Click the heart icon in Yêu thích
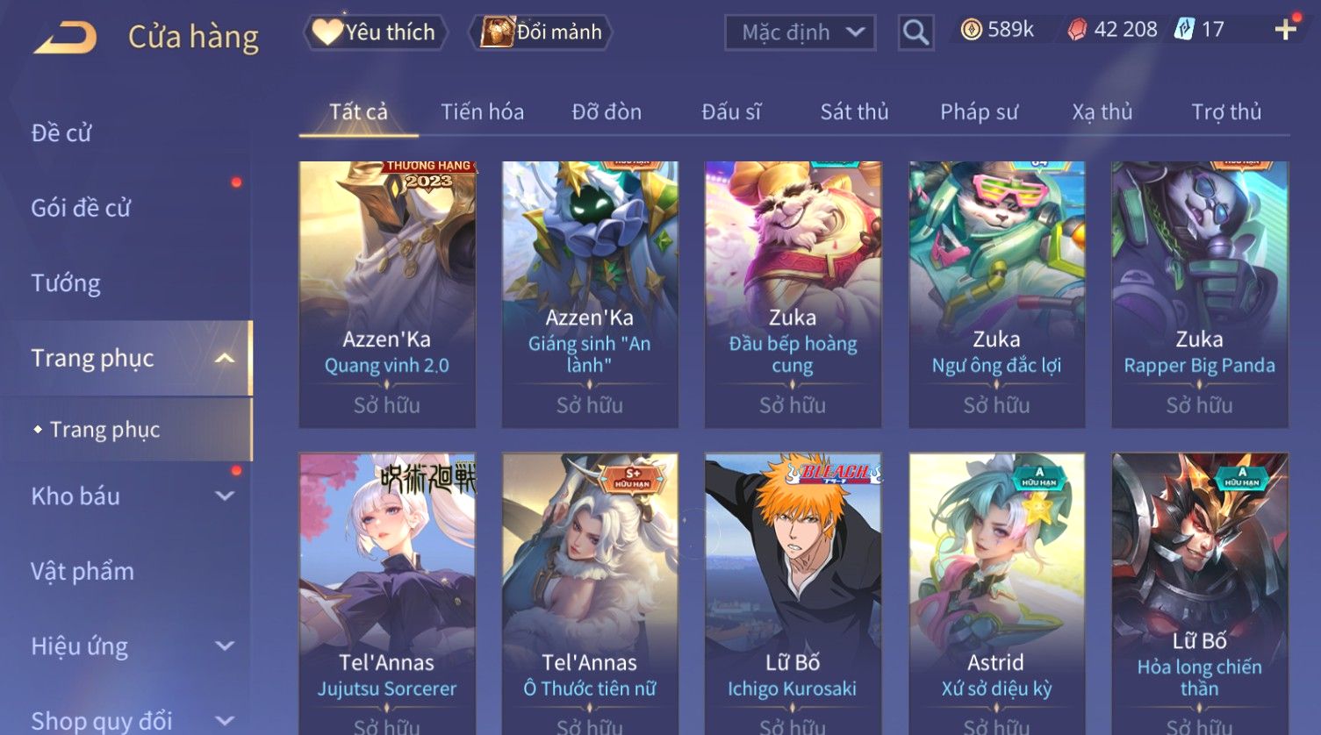Viewport: 1321px width, 735px height. pos(327,32)
